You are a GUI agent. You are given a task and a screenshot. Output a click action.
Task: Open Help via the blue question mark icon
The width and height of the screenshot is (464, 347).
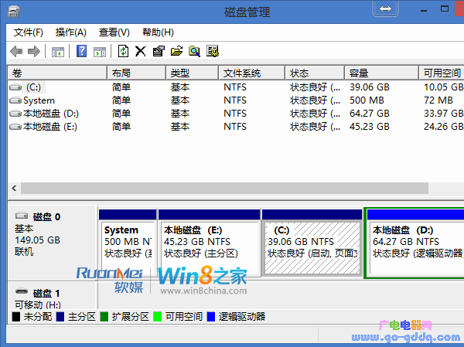pos(81,51)
